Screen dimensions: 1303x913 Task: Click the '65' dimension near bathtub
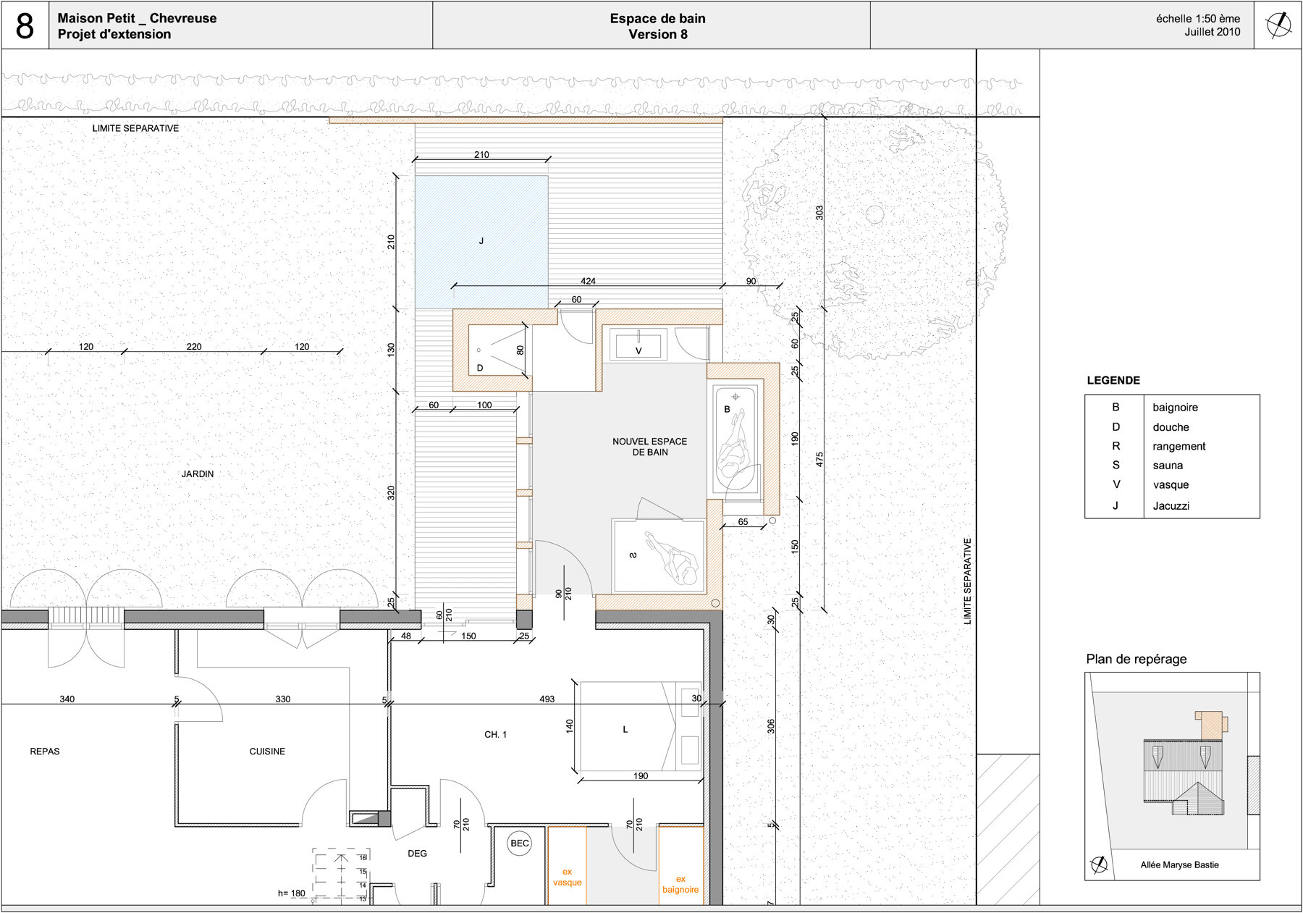pyautogui.click(x=743, y=522)
